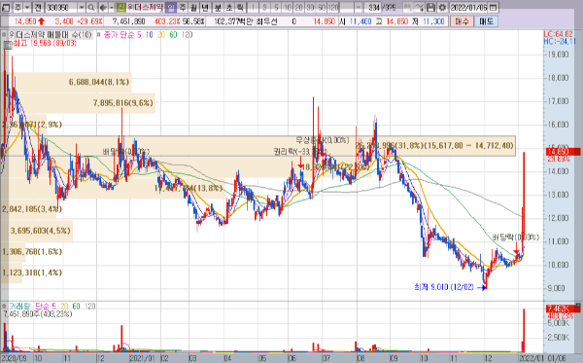583x363 pixels.
Task: Click the window layout icon at toolbar start
Action: tap(6, 7)
